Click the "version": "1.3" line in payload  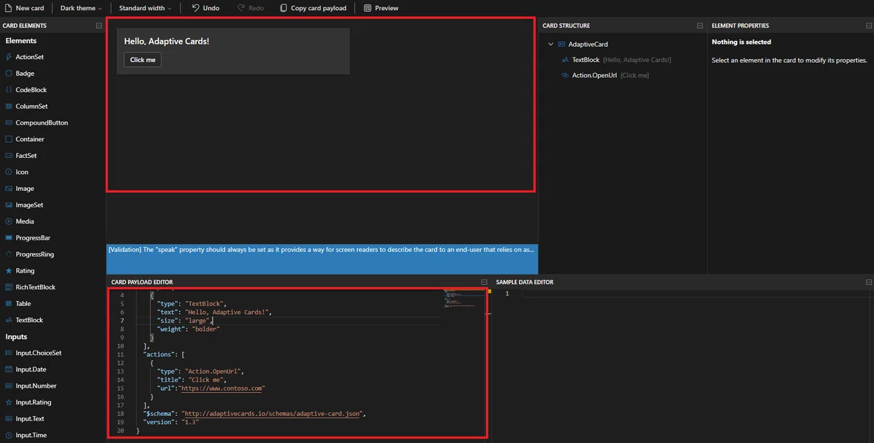[x=171, y=422]
